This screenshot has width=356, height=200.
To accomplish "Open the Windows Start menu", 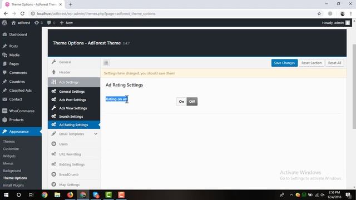I will pos(6,195).
